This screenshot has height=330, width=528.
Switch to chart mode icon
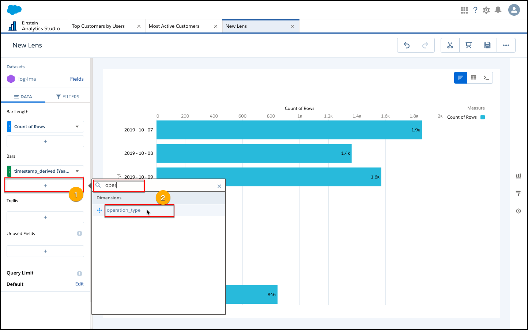point(461,78)
